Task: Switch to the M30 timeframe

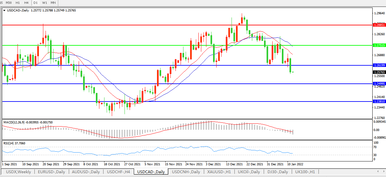Action: point(9,3)
